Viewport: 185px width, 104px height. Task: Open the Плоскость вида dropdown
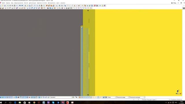pos(122,97)
